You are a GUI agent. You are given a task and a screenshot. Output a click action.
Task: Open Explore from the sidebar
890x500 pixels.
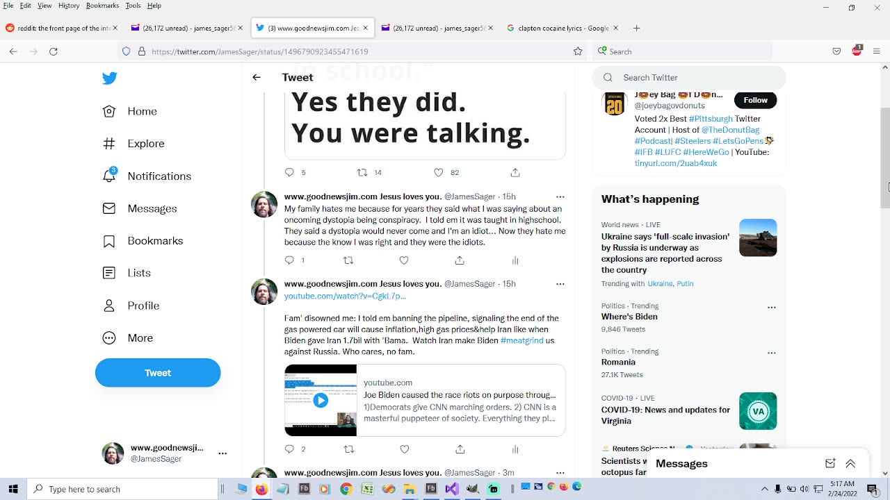click(133, 144)
